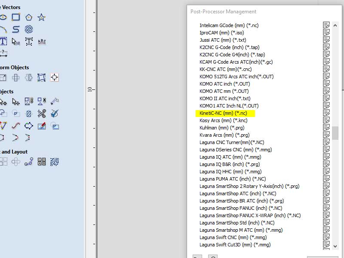Select the Draw Polygon tool
Viewport: 344px width, 258px height.
[29, 17]
